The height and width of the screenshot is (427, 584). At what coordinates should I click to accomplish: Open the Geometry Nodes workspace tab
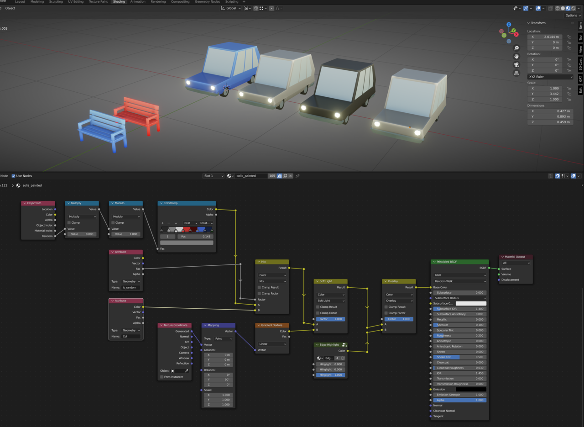point(207,2)
